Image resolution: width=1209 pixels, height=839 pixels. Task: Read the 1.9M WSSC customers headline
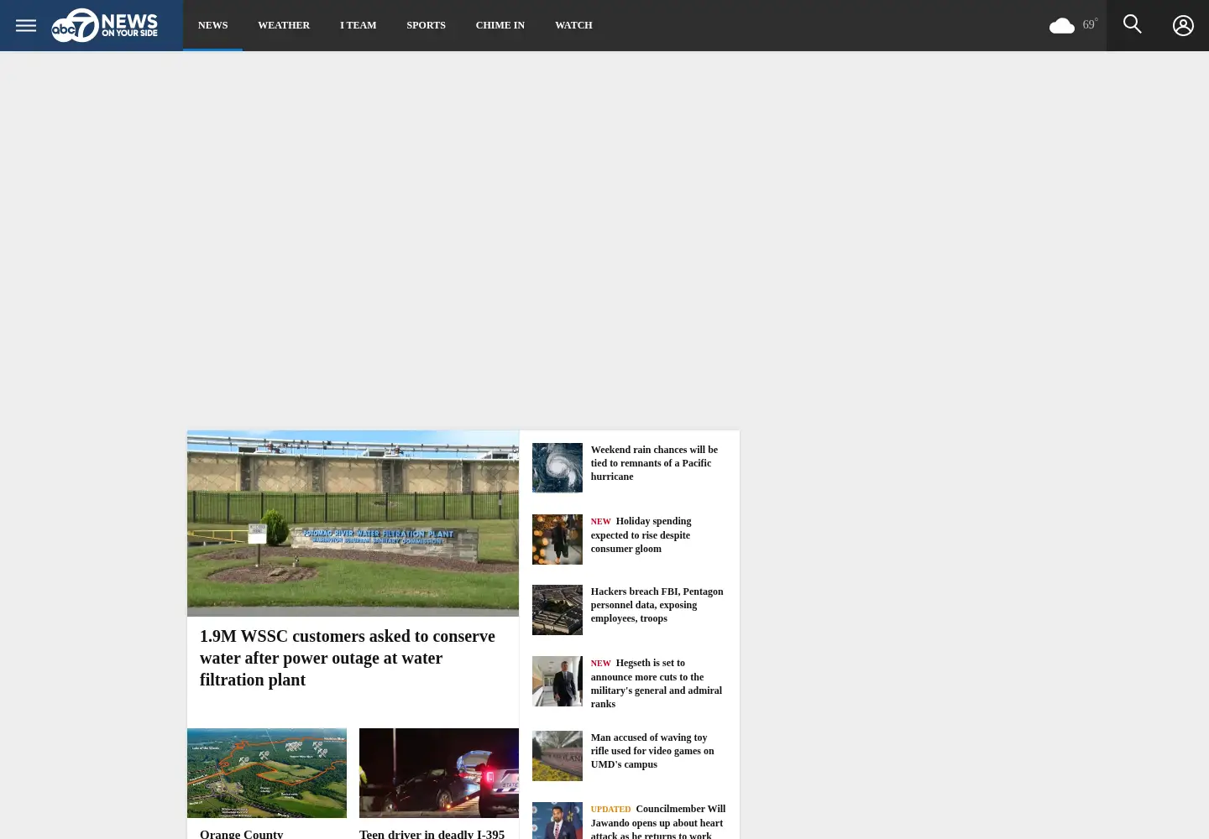click(x=348, y=658)
